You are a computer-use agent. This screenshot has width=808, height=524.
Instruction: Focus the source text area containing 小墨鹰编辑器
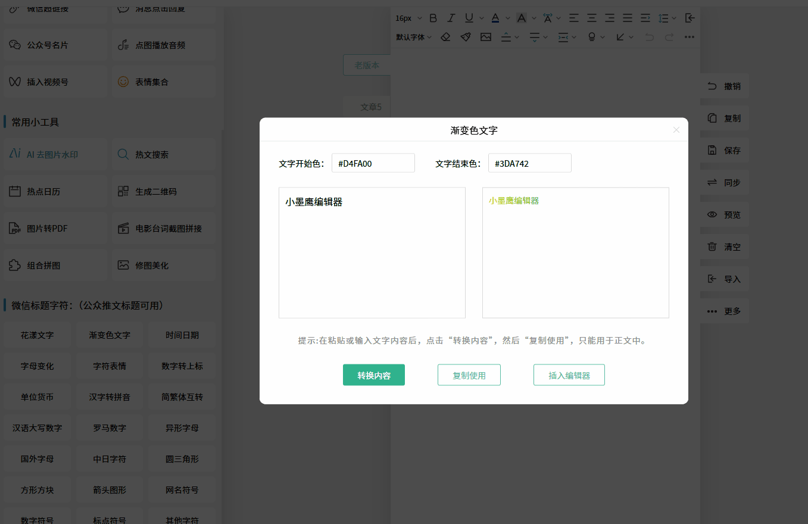[372, 252]
